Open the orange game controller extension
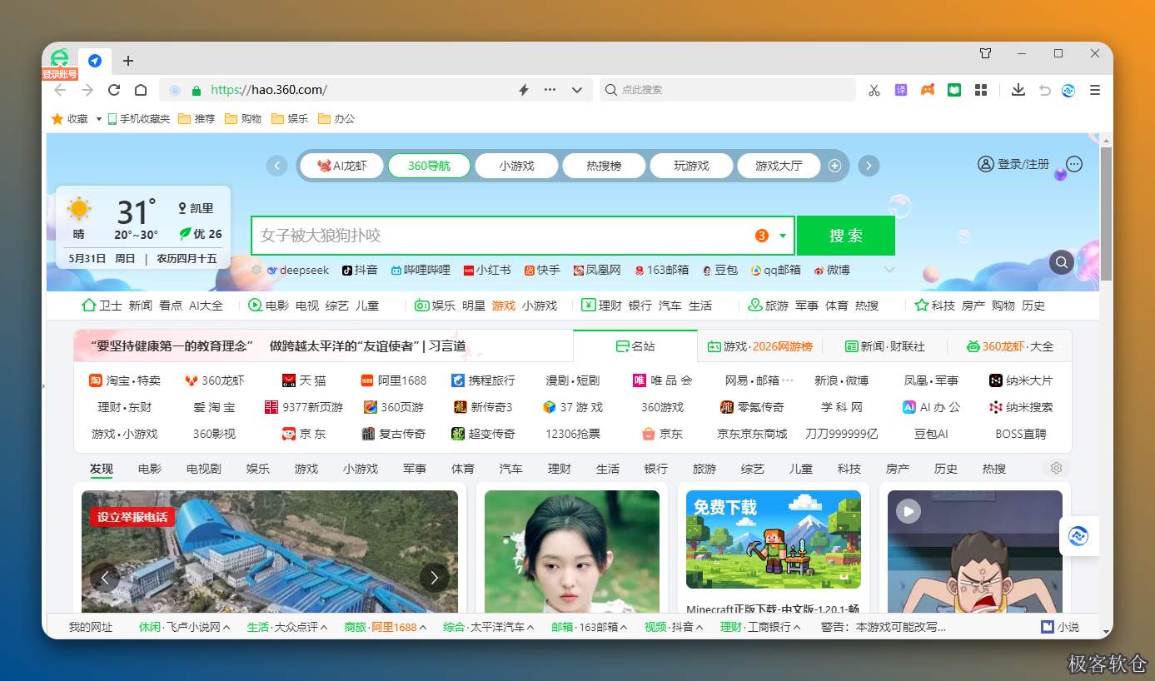The width and height of the screenshot is (1155, 681). [x=928, y=90]
